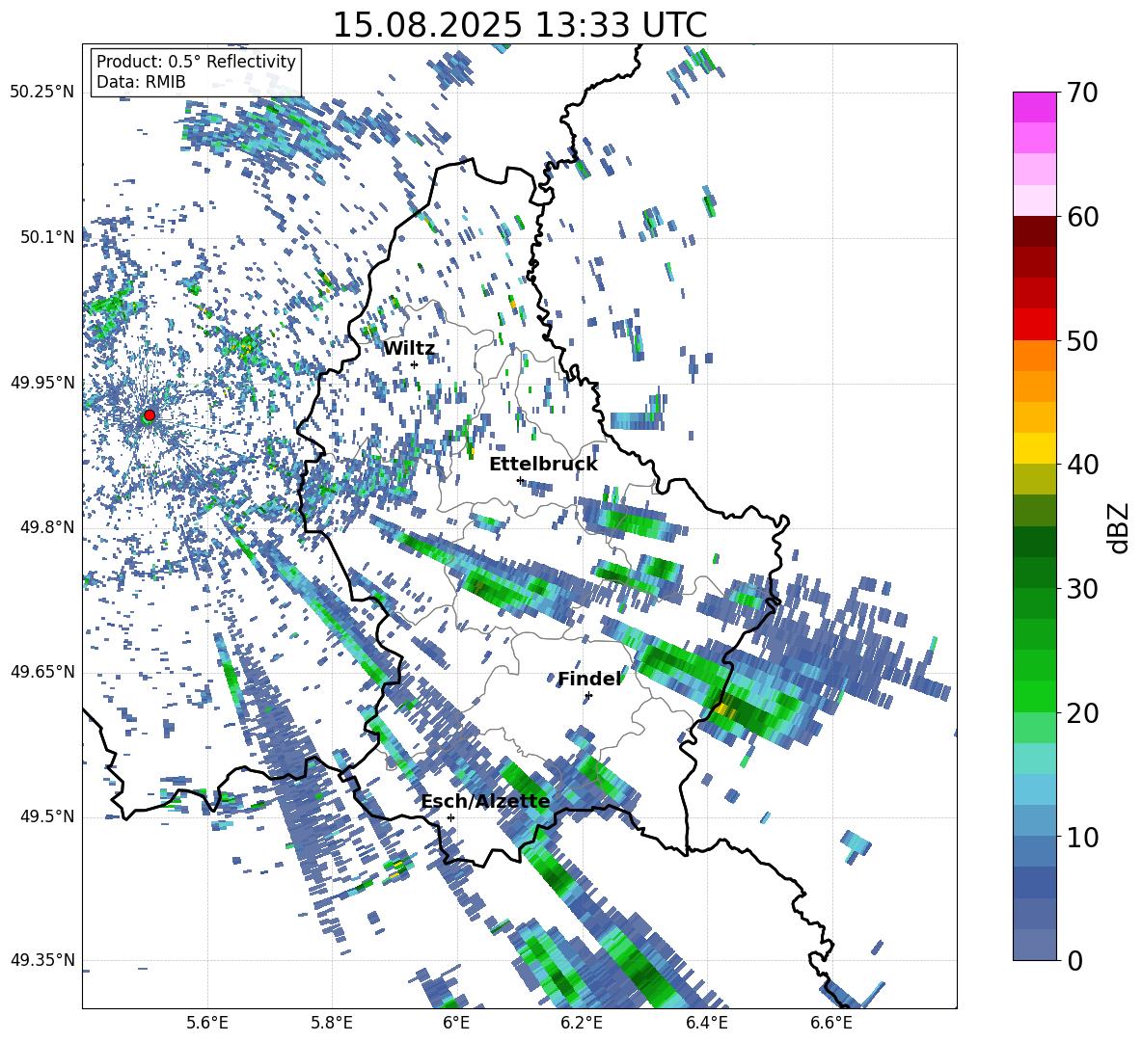Click the latitude label 50.1°N
This screenshot has width=1142, height=1042.
46,237
